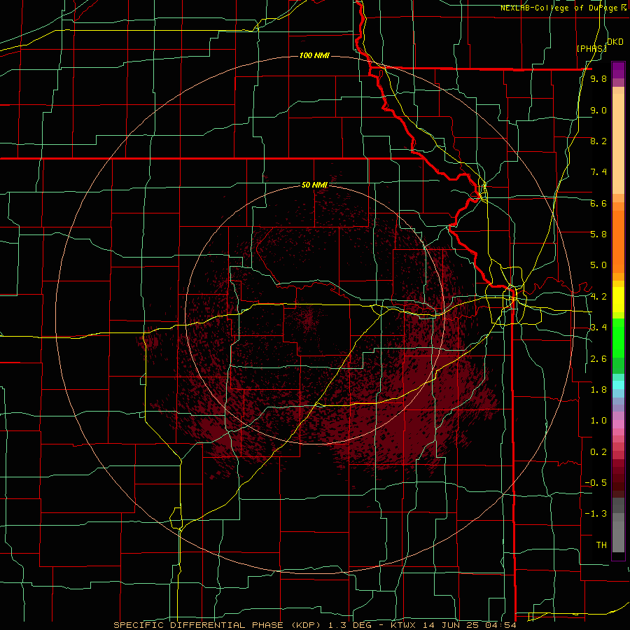Click the TH threshold label
Screen dimensions: 630x630
click(601, 545)
